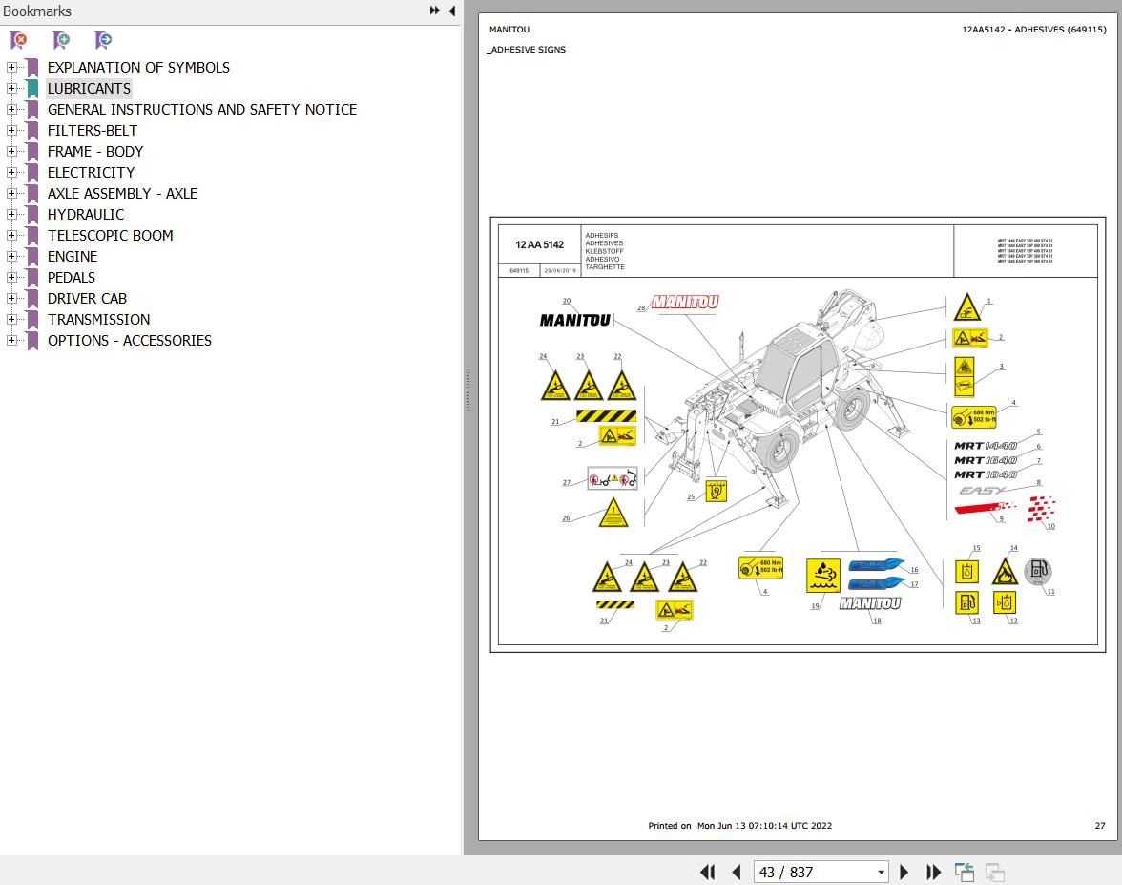Click the Bookmarks panel title
Screen dimensions: 1122x885
[37, 11]
